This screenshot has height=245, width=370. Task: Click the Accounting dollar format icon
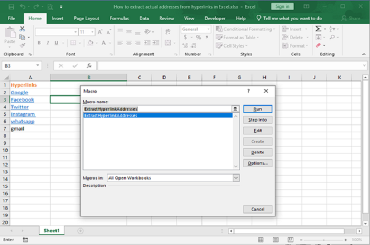pos(185,37)
